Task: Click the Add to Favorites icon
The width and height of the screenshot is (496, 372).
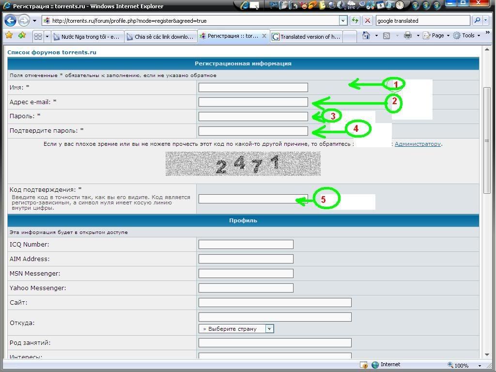Action: [22, 35]
